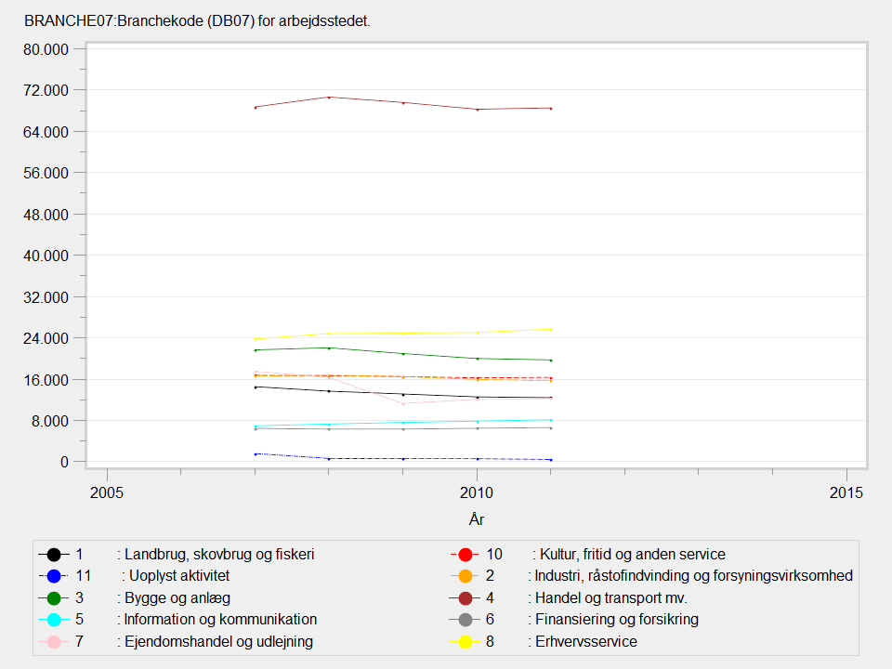Viewport: 892px width, 669px height.
Task: Click the pink line's dip at 2009
Action: point(403,403)
